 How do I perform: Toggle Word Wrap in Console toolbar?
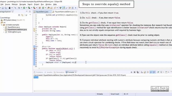pos(148,72)
